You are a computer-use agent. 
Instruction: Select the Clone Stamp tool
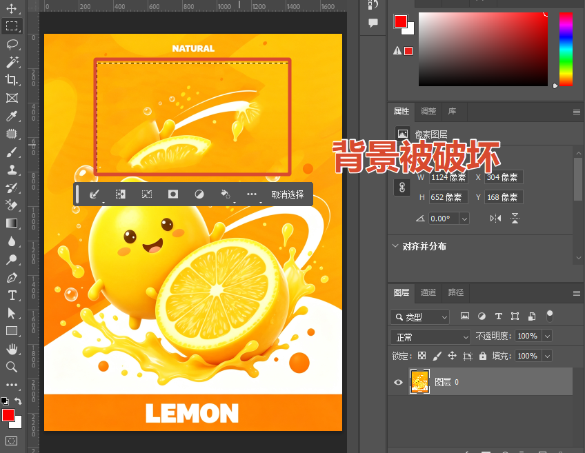[x=12, y=170]
